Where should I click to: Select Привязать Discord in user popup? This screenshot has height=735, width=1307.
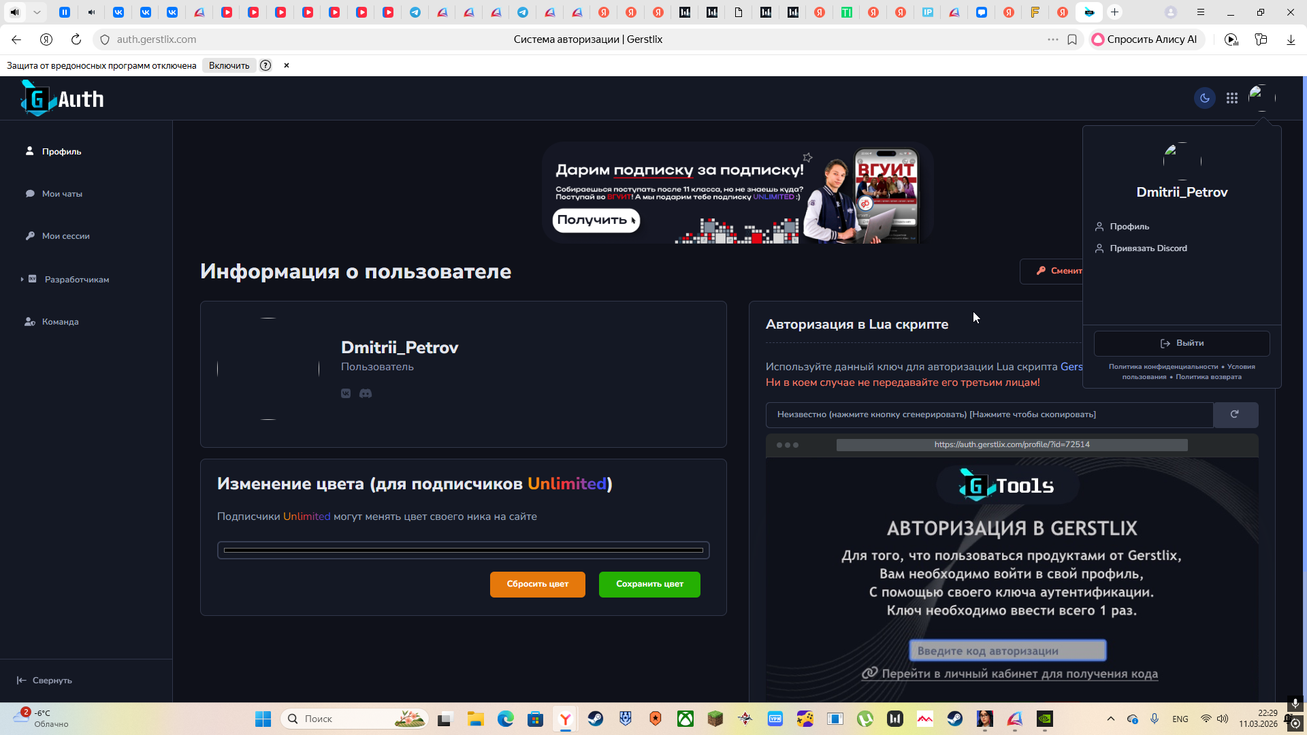[x=1148, y=248]
